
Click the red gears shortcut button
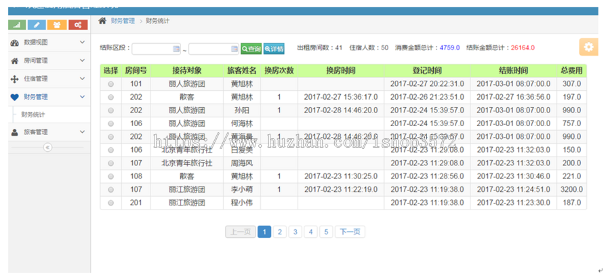pos(78,25)
